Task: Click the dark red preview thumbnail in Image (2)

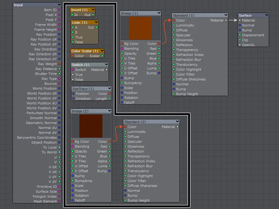Action: click(x=91, y=126)
